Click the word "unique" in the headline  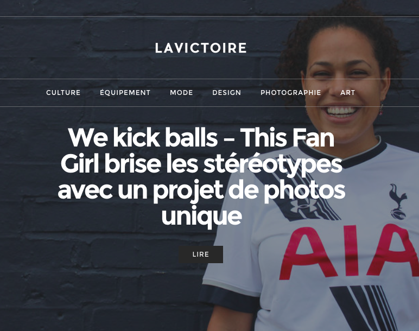tap(202, 216)
